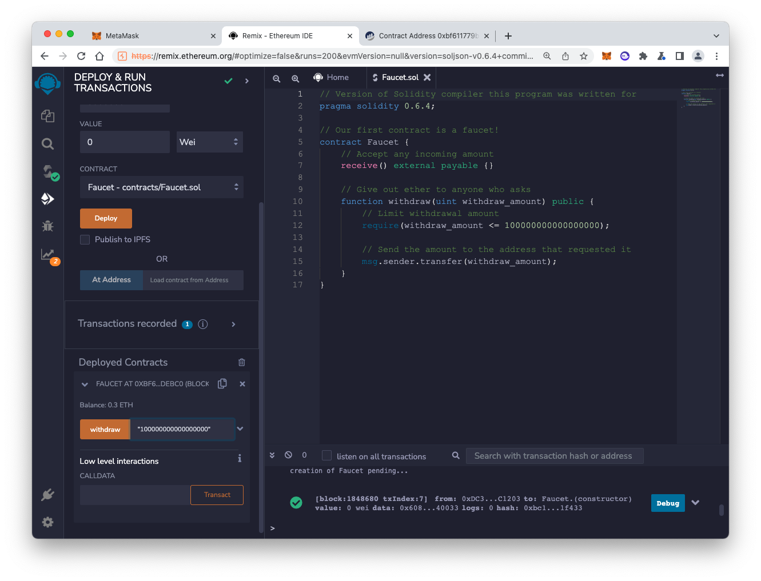Open the Plugin Manager plug icon
The height and width of the screenshot is (581, 761).
tap(47, 495)
